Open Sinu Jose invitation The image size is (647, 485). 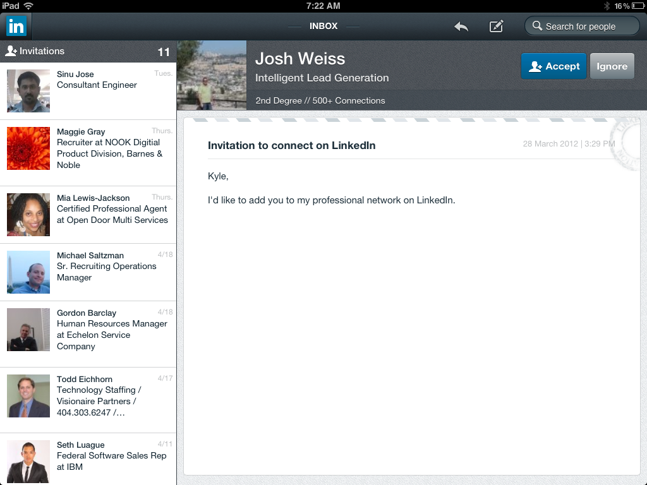point(88,91)
